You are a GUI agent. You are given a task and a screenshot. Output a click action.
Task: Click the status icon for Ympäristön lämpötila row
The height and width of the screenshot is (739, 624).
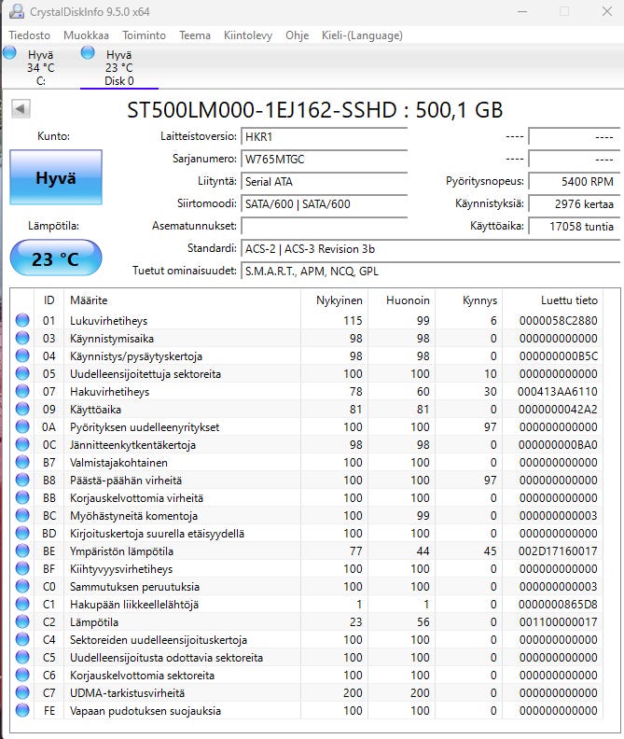(23, 551)
